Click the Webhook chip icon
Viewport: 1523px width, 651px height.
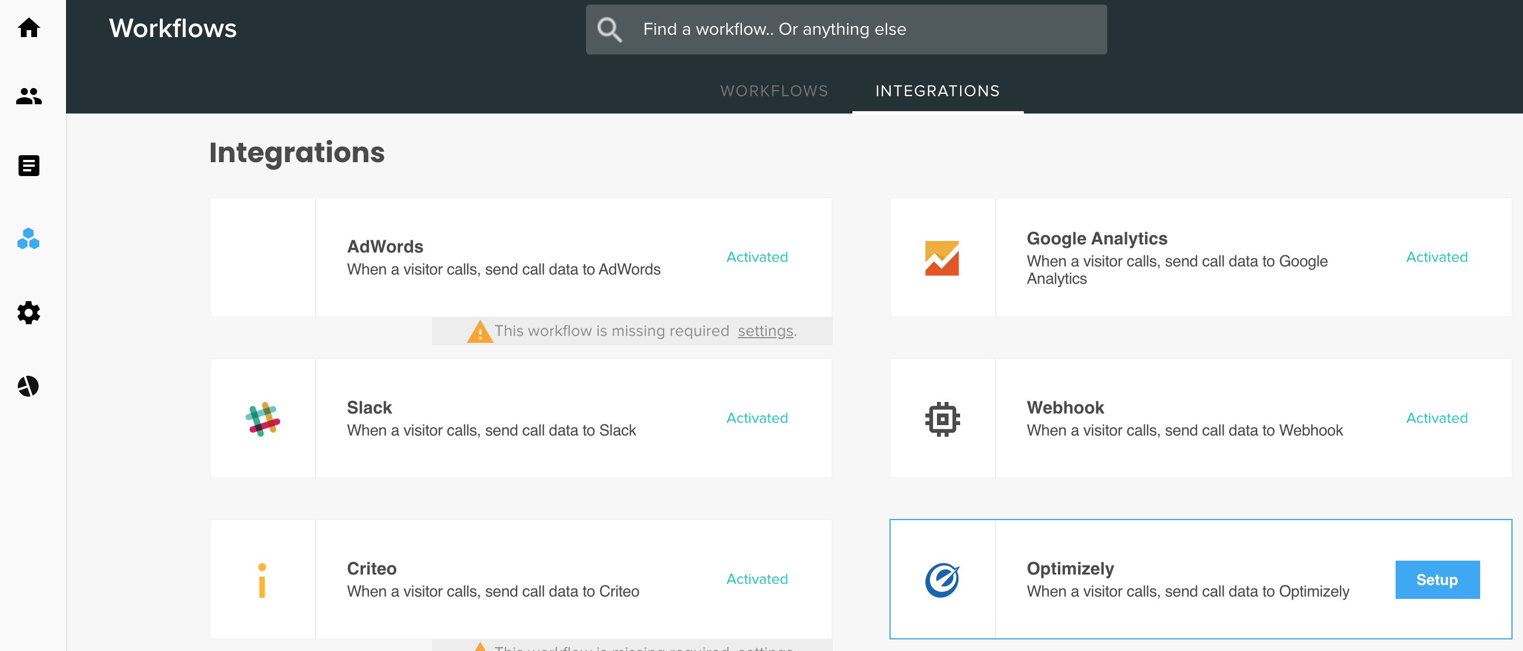click(942, 419)
